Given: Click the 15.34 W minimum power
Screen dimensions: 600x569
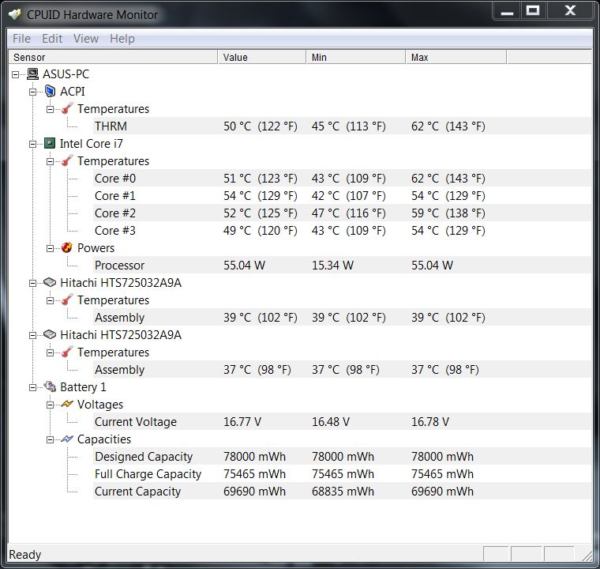Looking at the screenshot, I should point(332,266).
